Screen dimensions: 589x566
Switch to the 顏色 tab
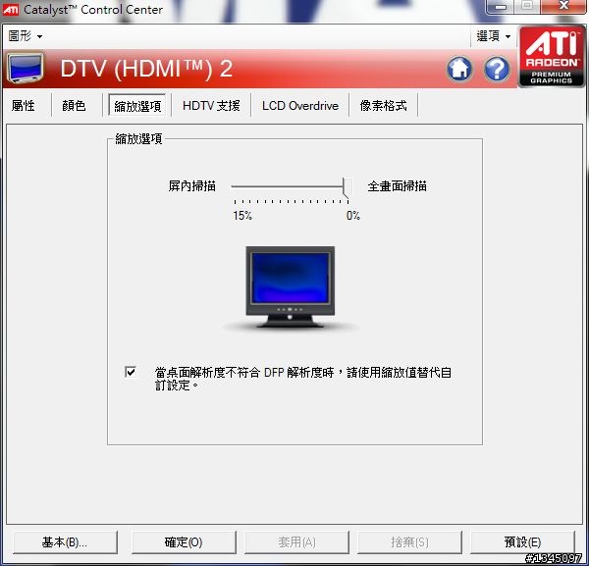pos(74,106)
